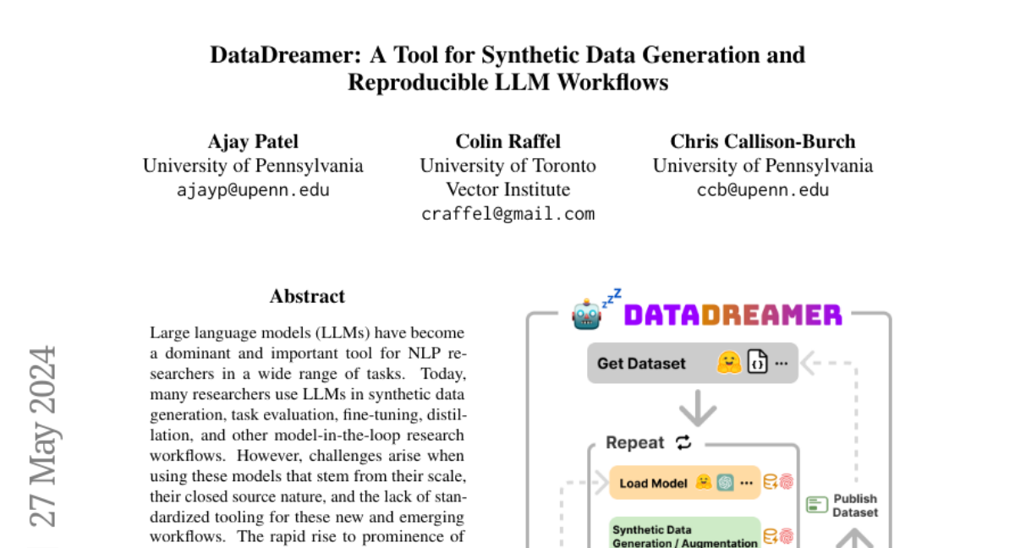This screenshot has width=1015, height=548.
Task: Click the ellipsis in the Get Dataset box
Action: [781, 364]
